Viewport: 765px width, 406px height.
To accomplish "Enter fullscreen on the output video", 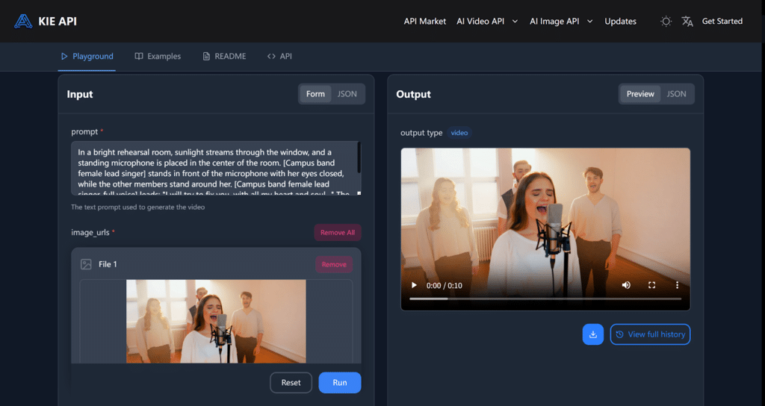I will [x=651, y=285].
